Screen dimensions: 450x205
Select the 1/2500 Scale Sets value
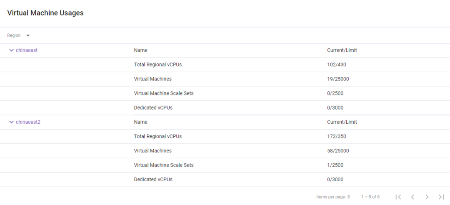[335, 165]
